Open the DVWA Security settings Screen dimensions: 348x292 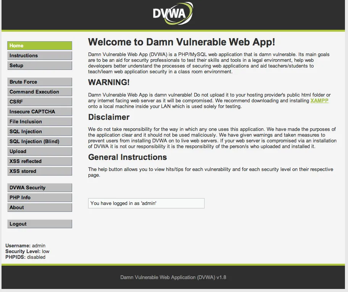tap(39, 187)
